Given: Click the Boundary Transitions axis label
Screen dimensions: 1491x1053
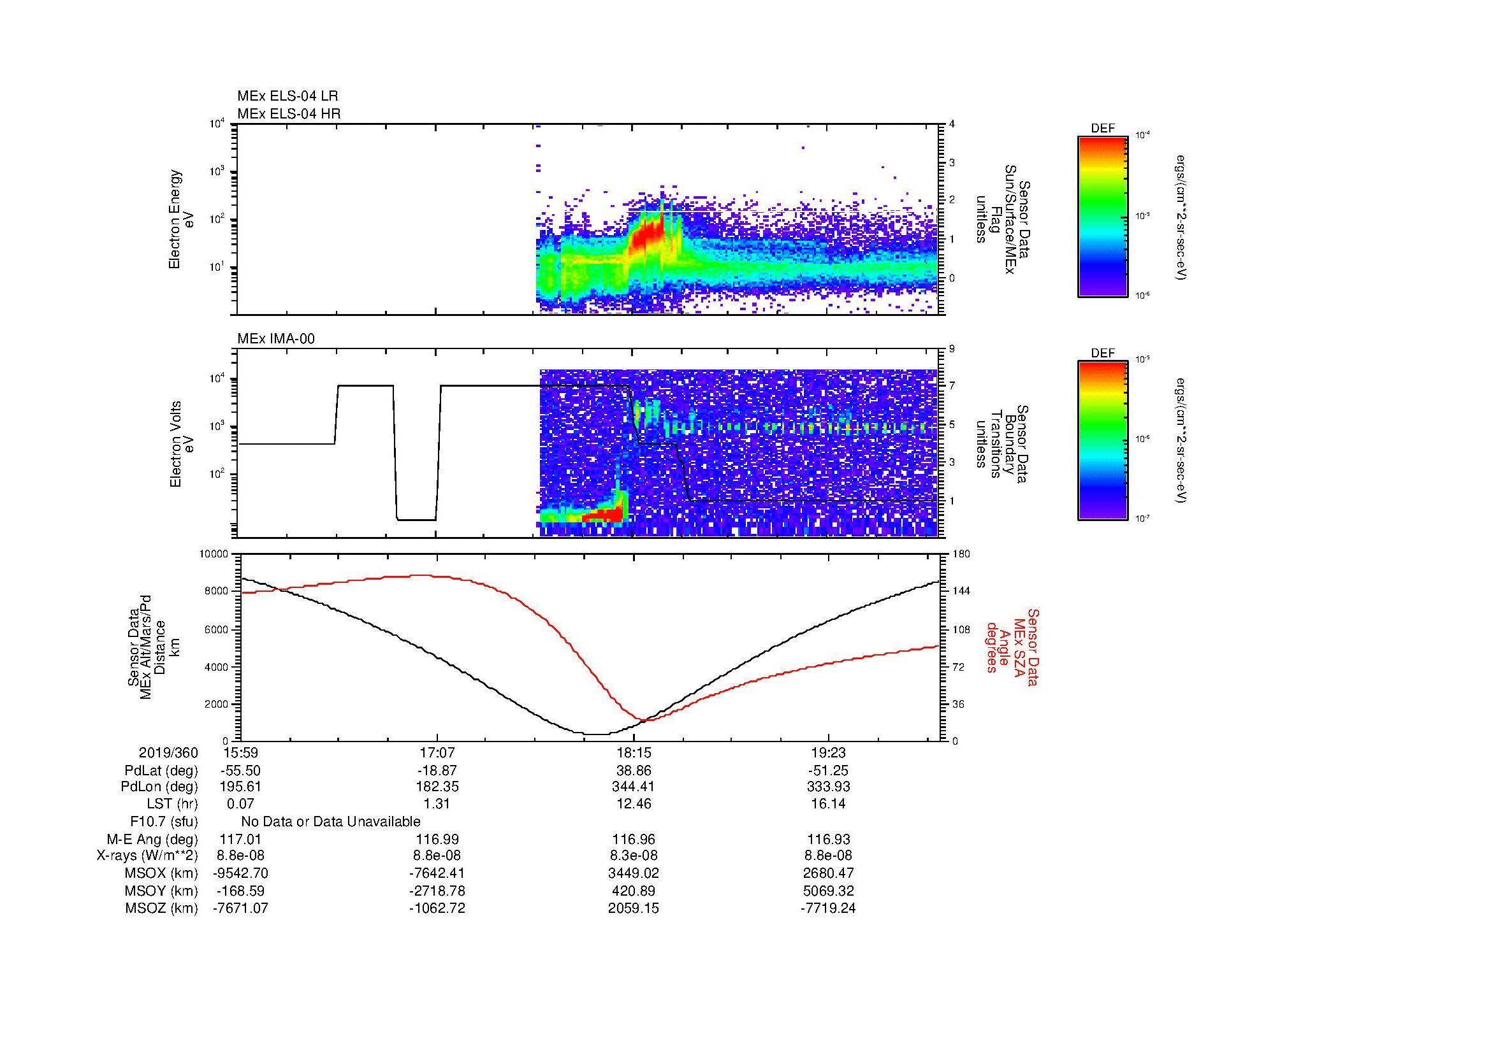Looking at the screenshot, I should tap(1003, 444).
